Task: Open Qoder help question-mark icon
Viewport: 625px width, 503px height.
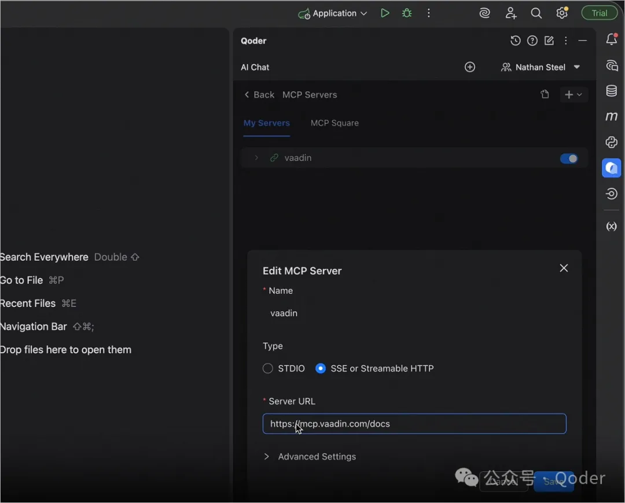Action: 532,40
